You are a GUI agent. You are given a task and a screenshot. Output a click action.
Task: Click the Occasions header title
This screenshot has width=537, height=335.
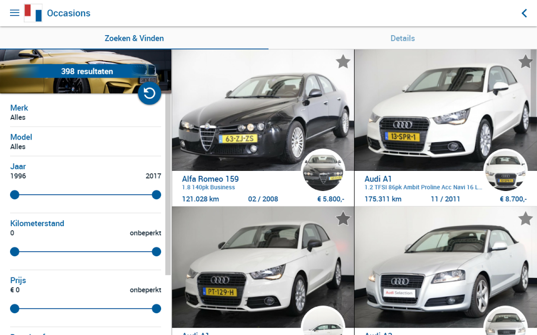[69, 13]
